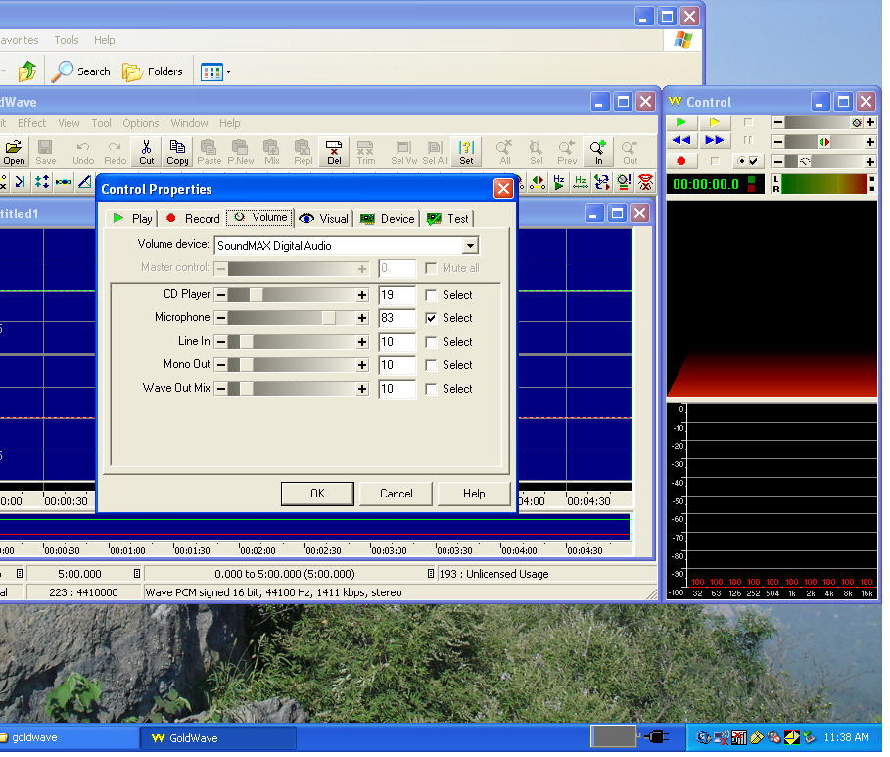Click OK in Control Properties dialog
This screenshot has width=890, height=757.
[x=317, y=494]
